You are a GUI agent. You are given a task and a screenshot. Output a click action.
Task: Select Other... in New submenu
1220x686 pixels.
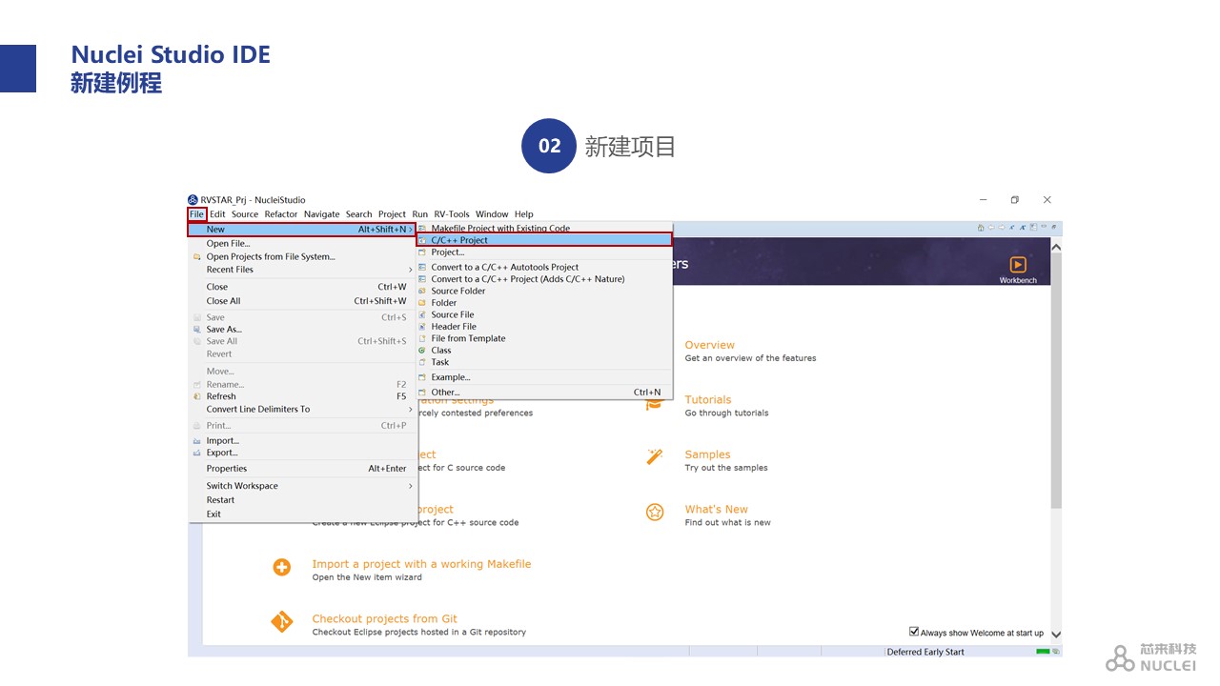point(544,393)
